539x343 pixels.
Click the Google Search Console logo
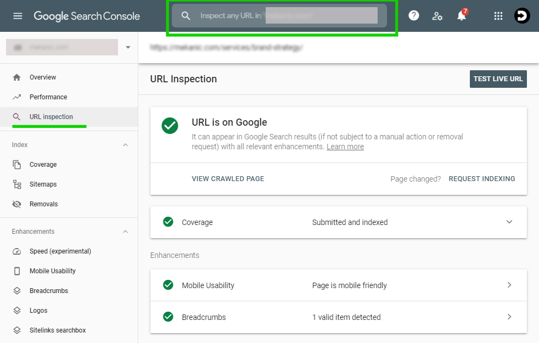(x=87, y=16)
